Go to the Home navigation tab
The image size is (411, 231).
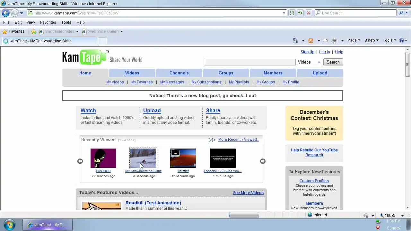click(x=85, y=73)
